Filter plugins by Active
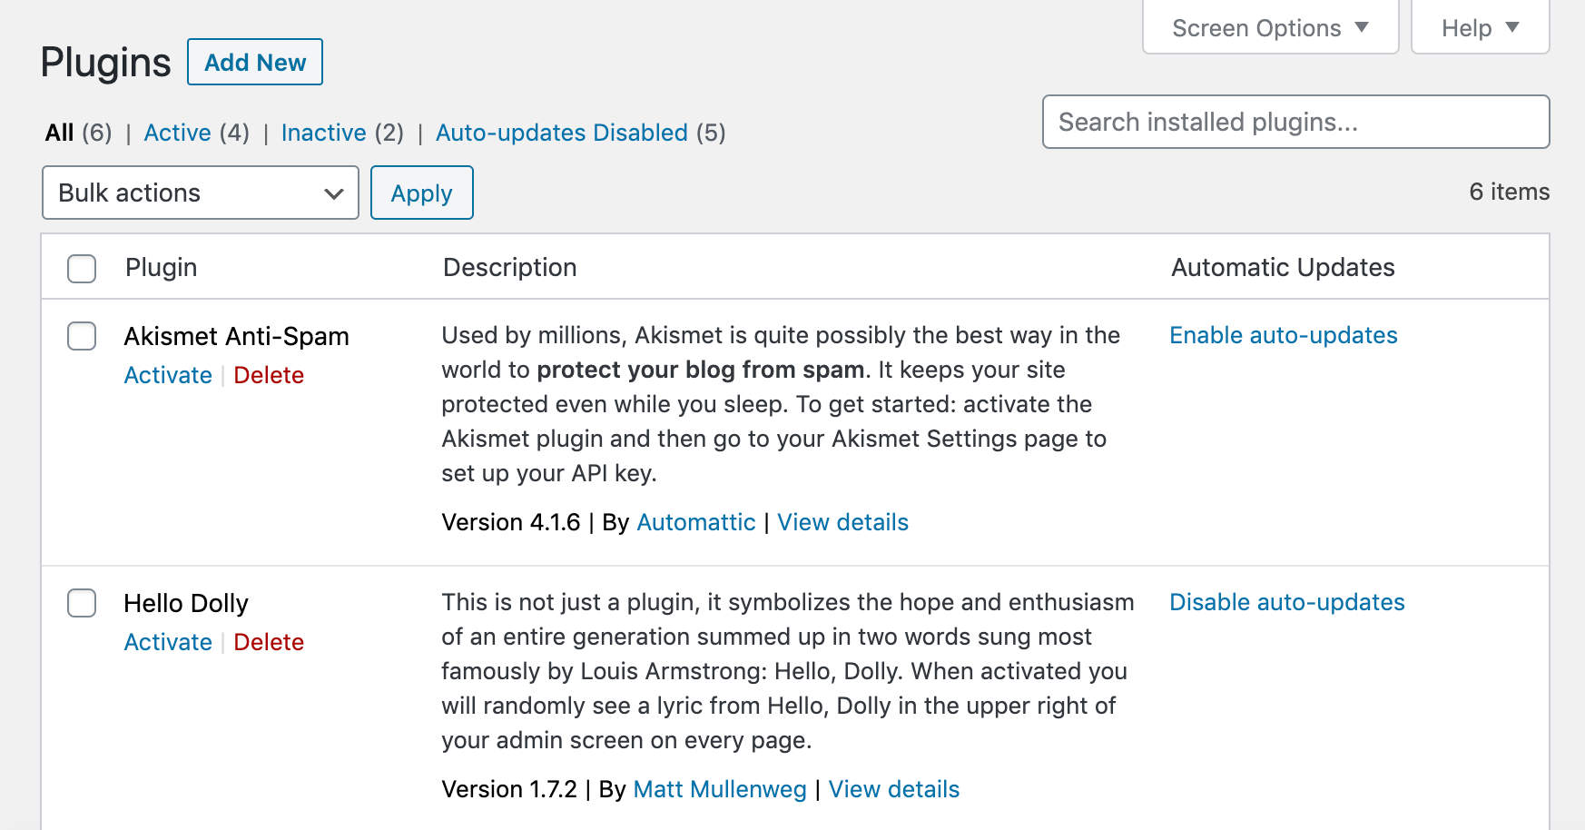Screen dimensions: 1585x830 [178, 133]
